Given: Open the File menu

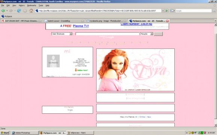Looking at the screenshot, I should (3, 6).
